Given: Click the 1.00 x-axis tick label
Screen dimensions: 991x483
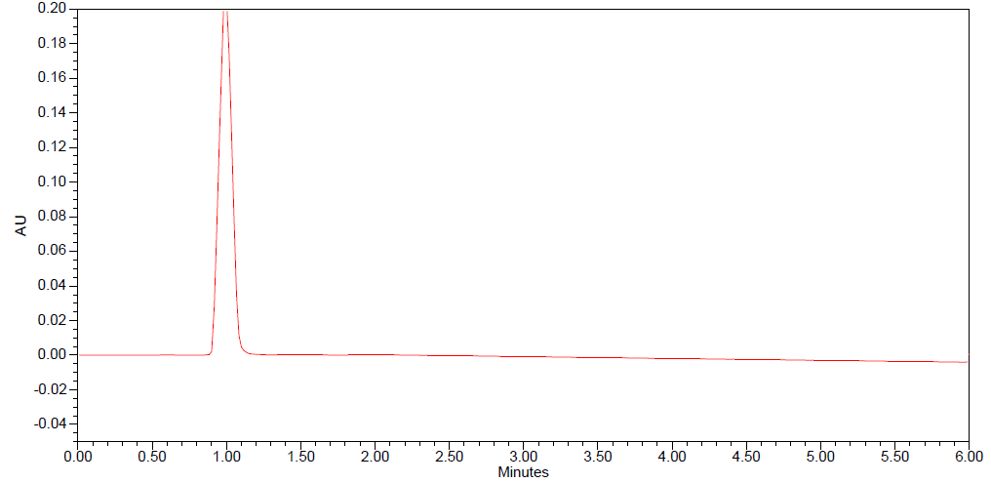Looking at the screenshot, I should pos(226,457).
